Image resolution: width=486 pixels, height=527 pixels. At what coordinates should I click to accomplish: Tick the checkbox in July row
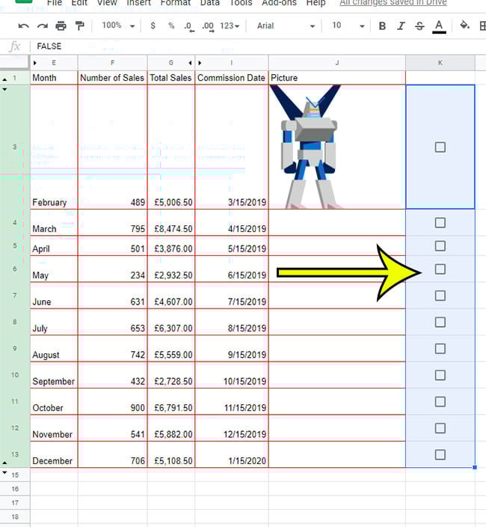tap(440, 323)
